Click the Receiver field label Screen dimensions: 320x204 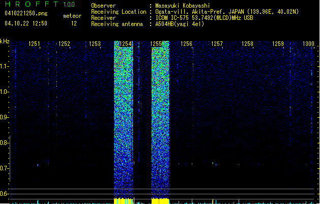pyautogui.click(x=103, y=18)
